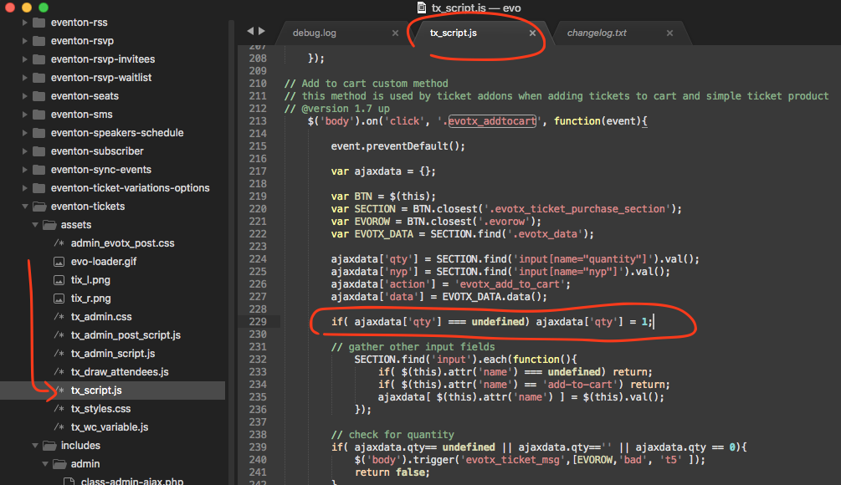The image size is (841, 485).
Task: Close the debug.log tab
Action: coord(395,33)
